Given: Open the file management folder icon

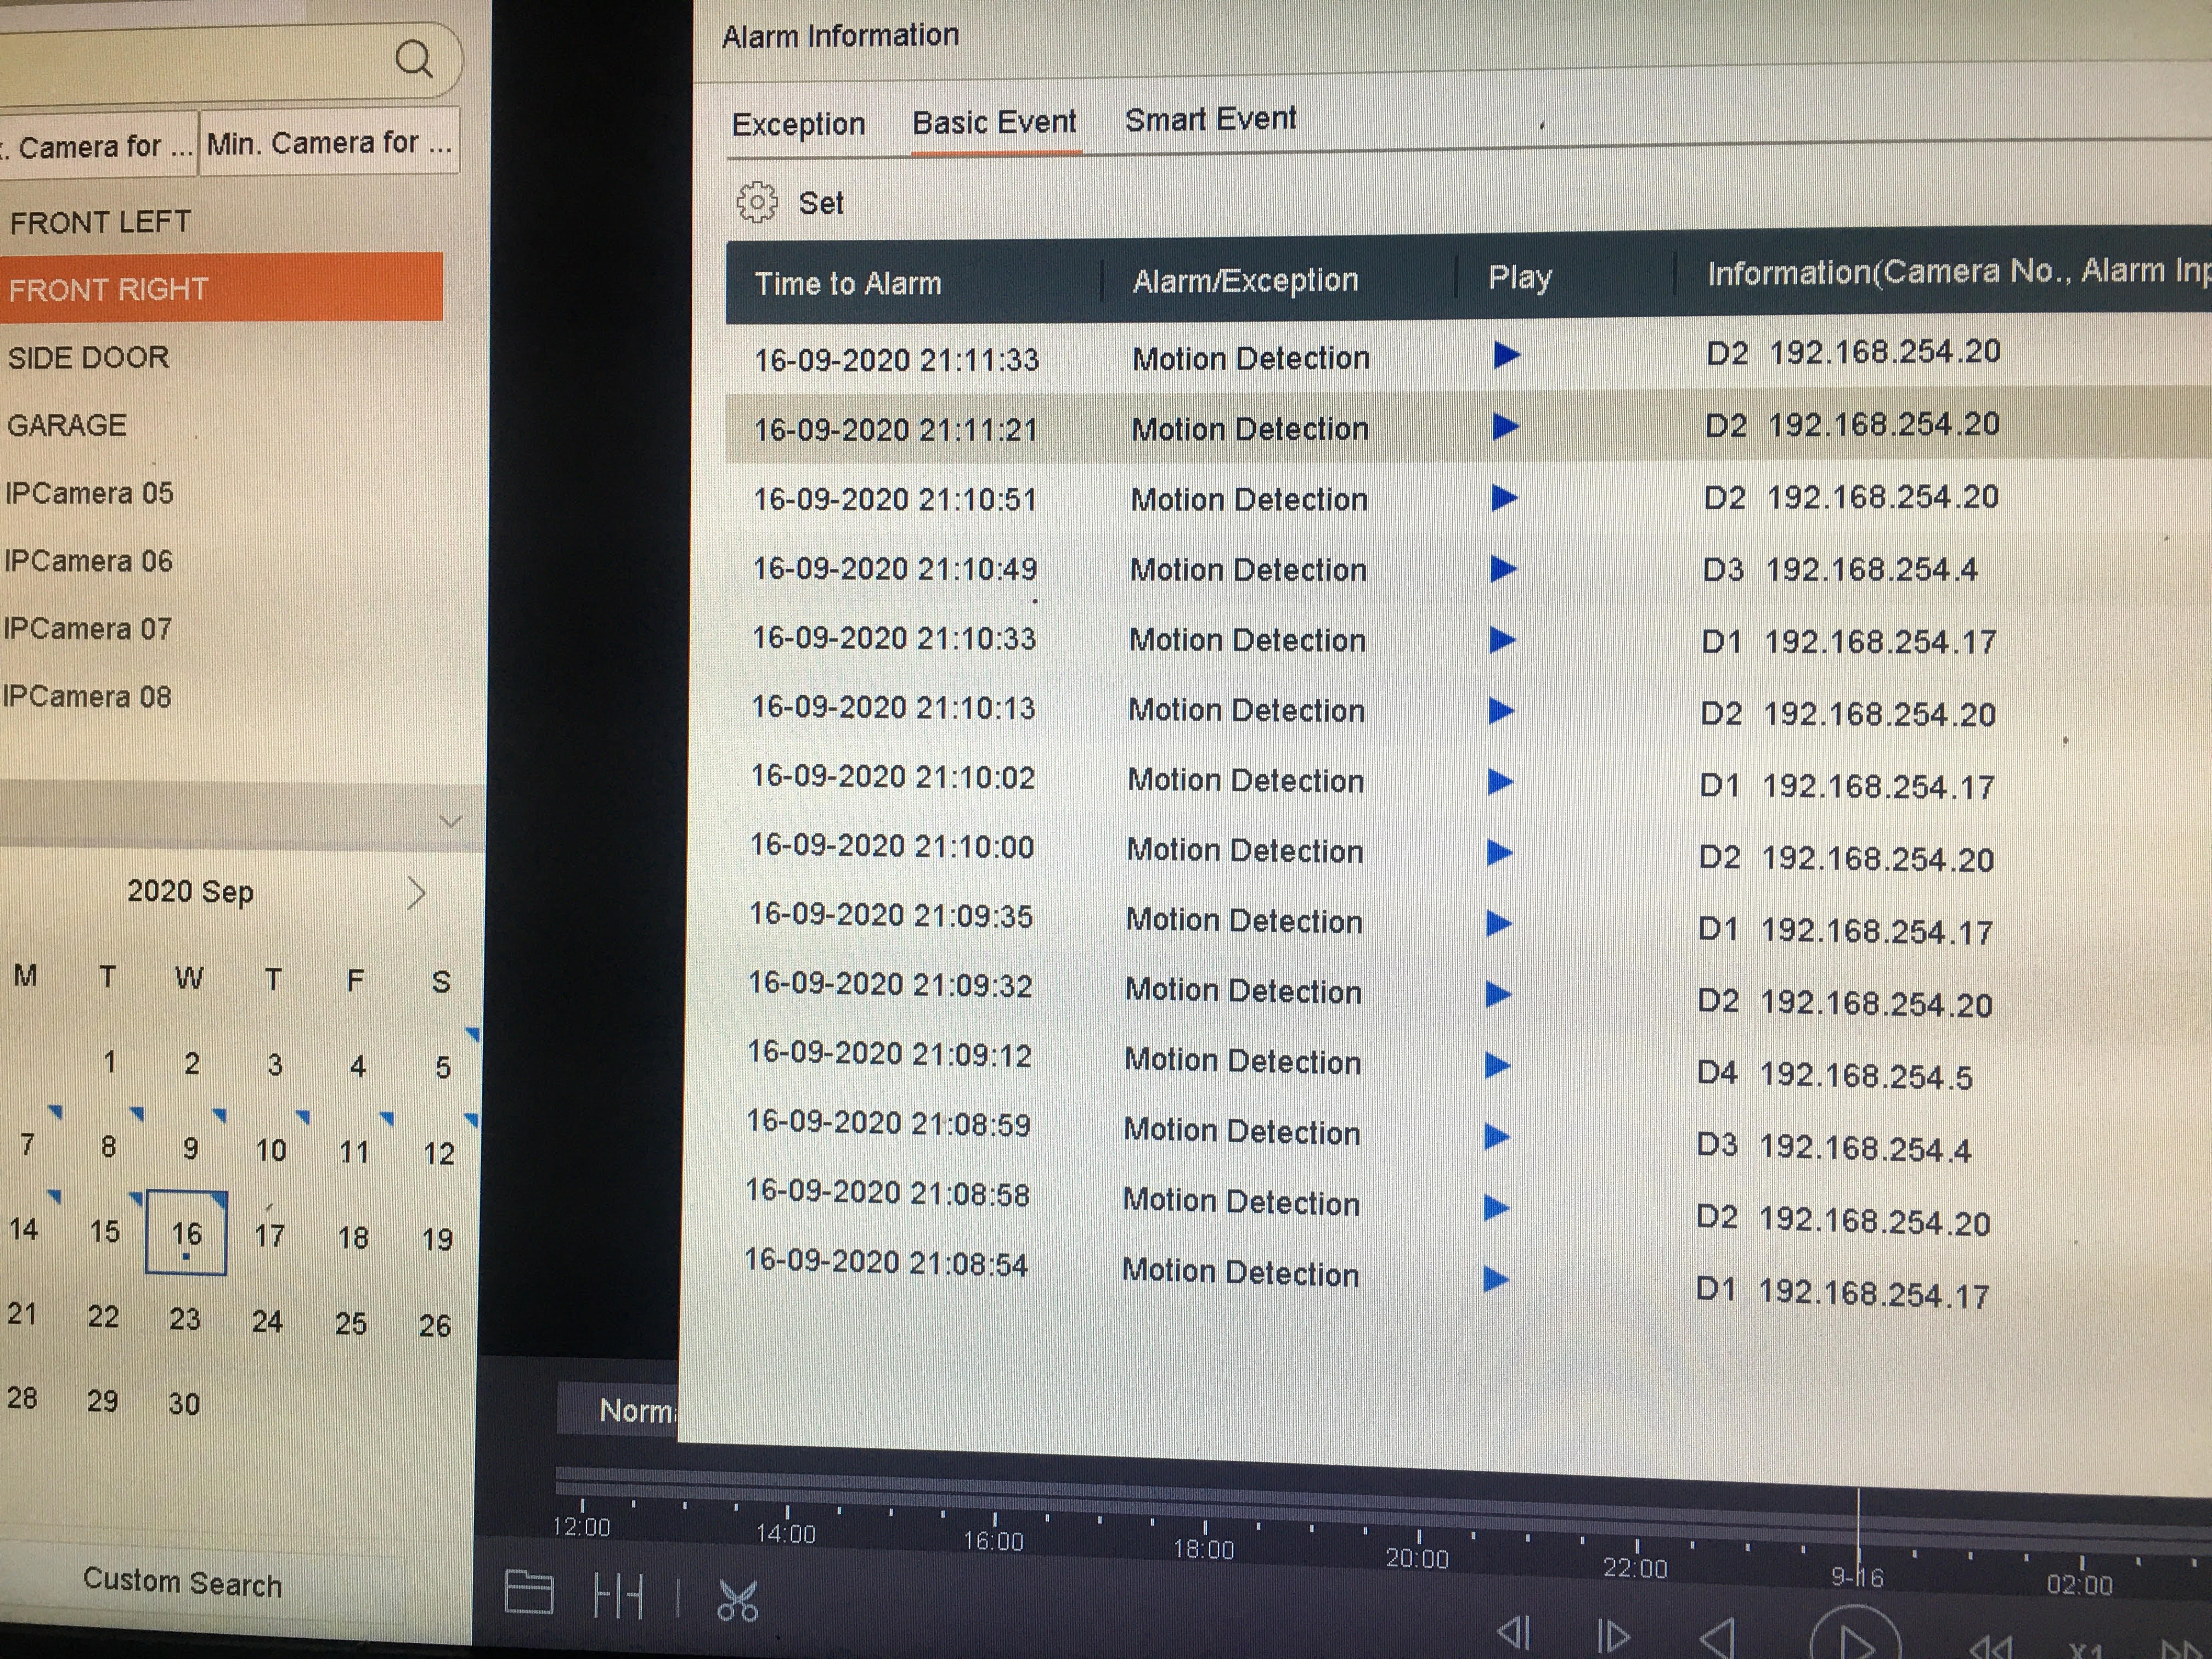Looking at the screenshot, I should click(x=529, y=1592).
